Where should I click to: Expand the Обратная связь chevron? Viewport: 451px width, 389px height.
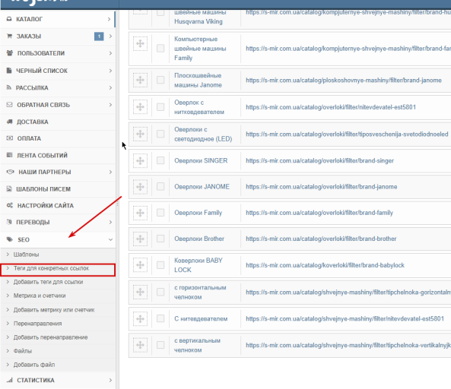coord(110,105)
